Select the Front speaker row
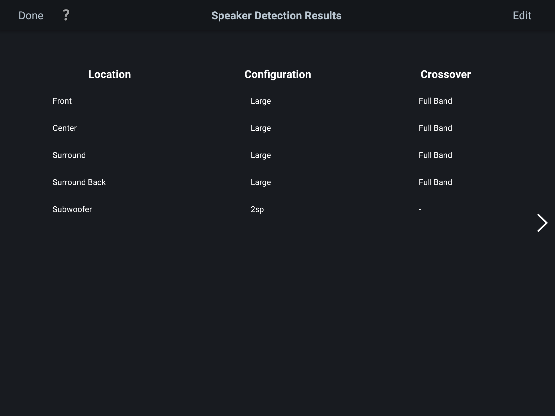This screenshot has width=555, height=416. [62, 101]
